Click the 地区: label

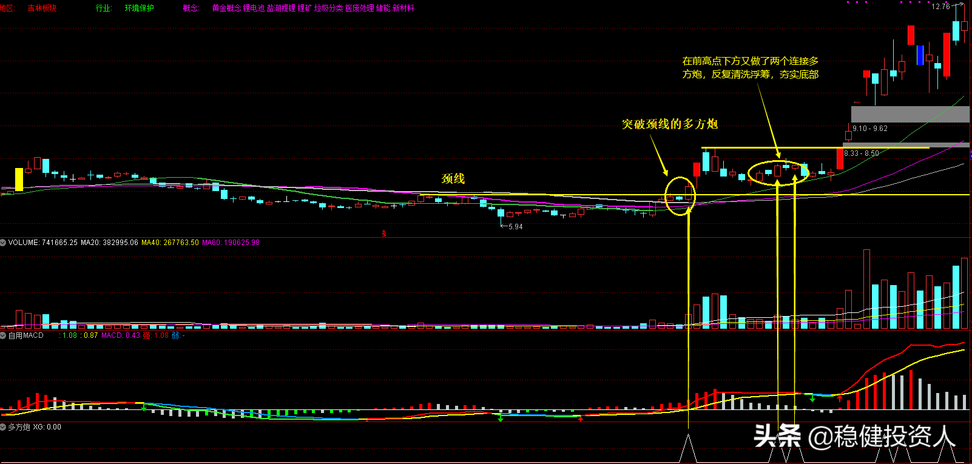7,8
